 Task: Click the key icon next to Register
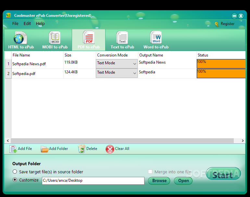pos(216,24)
